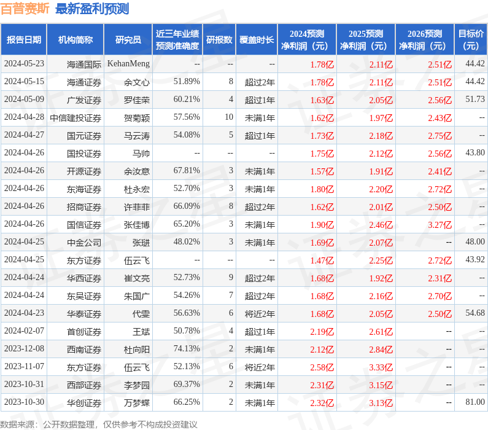Click target price 54.68

(x=475, y=313)
